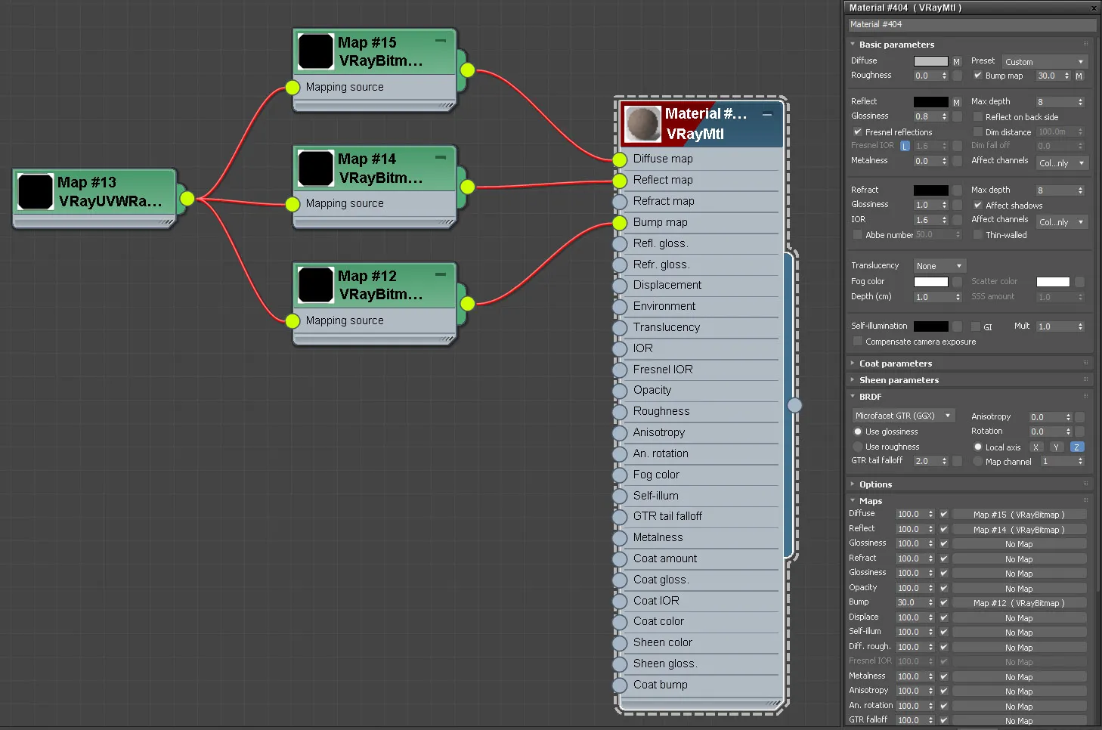Viewport: 1102px width, 730px height.
Task: Click the Diffuse map input socket
Action: [x=620, y=159]
